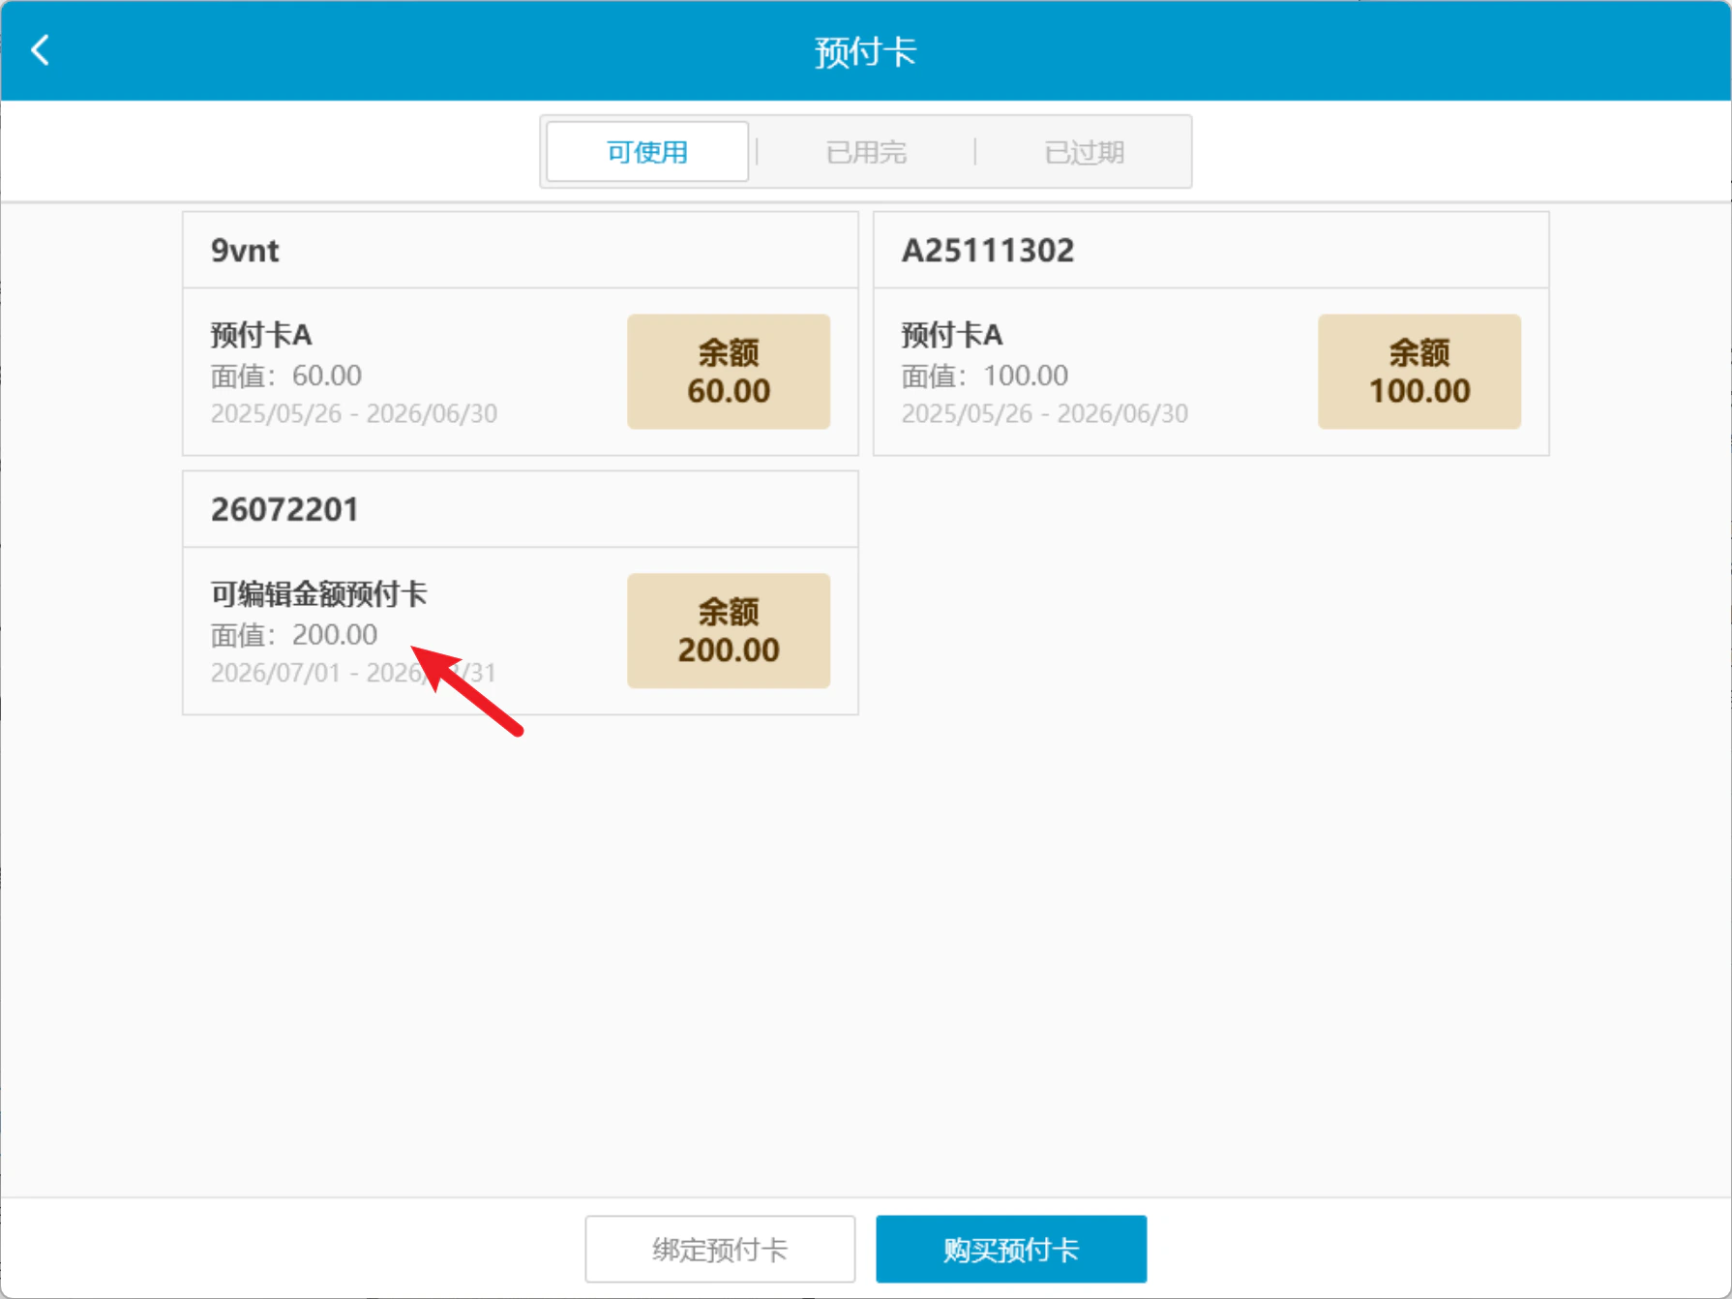1732x1299 pixels.
Task: Go back using the header arrow icon
Action: coord(40,50)
